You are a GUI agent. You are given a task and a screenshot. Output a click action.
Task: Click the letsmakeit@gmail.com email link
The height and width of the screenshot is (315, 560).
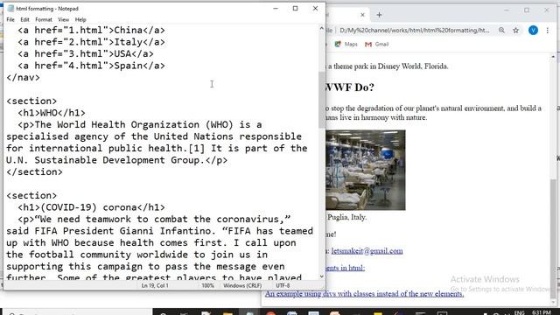point(367,251)
